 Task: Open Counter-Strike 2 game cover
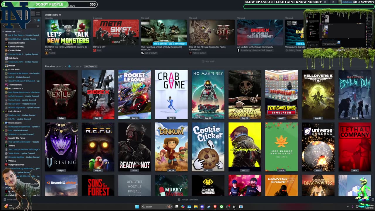[281, 185]
